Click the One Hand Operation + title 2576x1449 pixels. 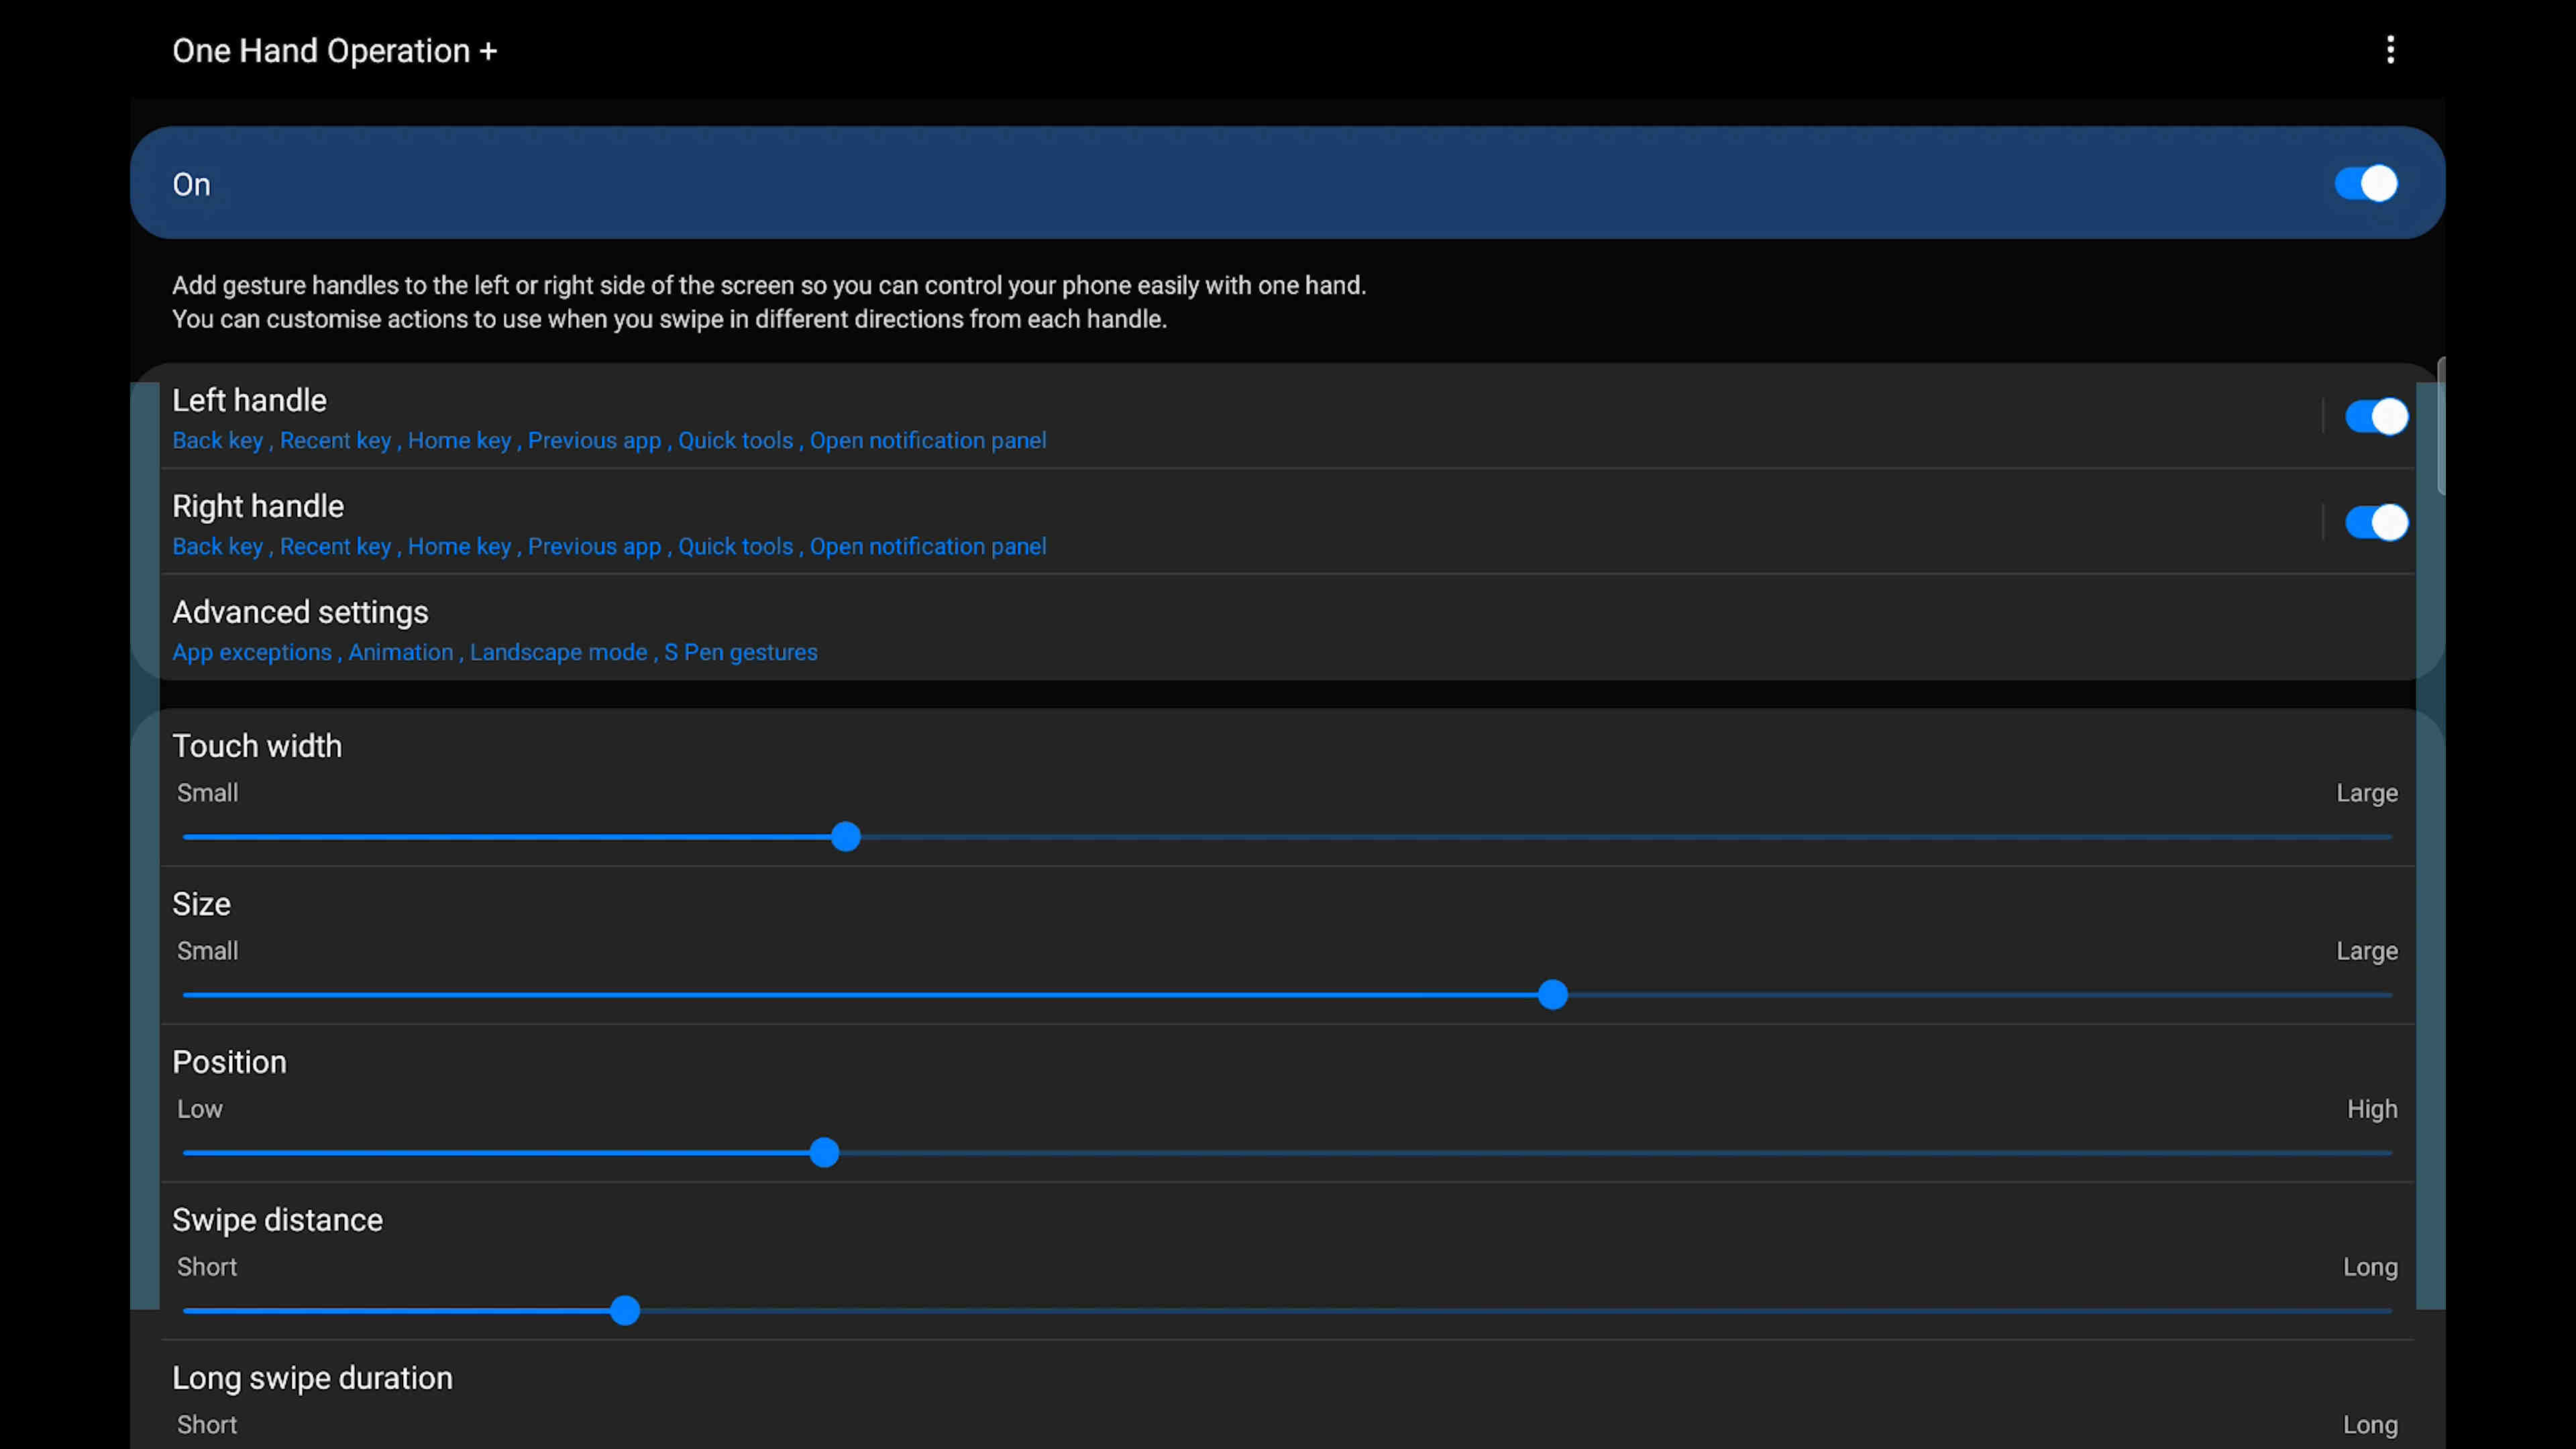tap(334, 51)
